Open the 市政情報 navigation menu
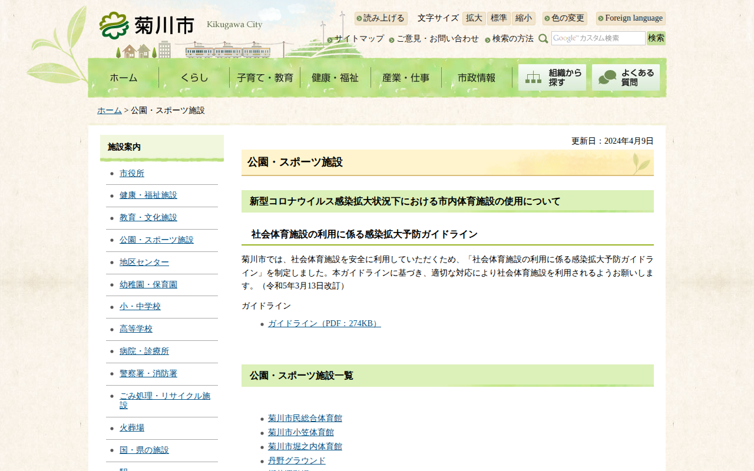Image resolution: width=754 pixels, height=471 pixels. click(x=477, y=78)
